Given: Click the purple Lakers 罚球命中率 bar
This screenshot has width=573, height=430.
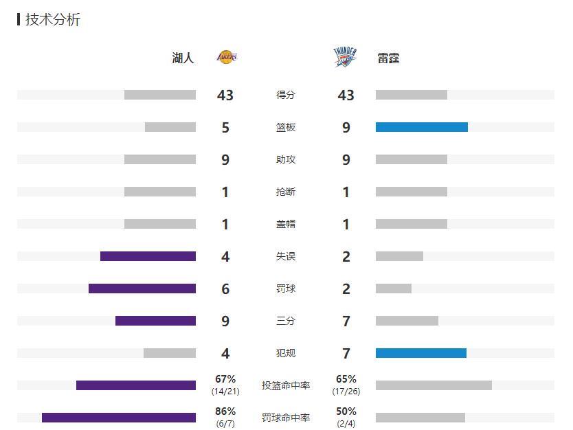Looking at the screenshot, I should (119, 418).
